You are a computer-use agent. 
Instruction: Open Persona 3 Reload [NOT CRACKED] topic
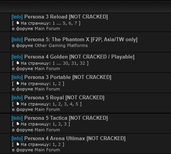point(66,17)
